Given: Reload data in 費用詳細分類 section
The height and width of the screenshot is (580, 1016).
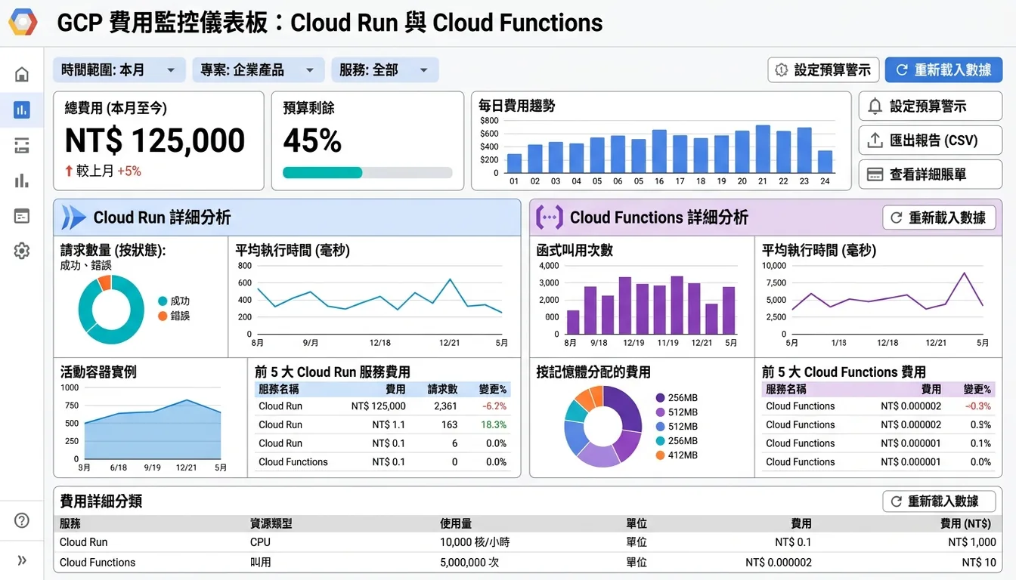Looking at the screenshot, I should pos(939,501).
